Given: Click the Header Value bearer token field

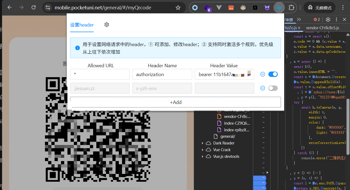Looking at the screenshot, I should pyautogui.click(x=224, y=74).
